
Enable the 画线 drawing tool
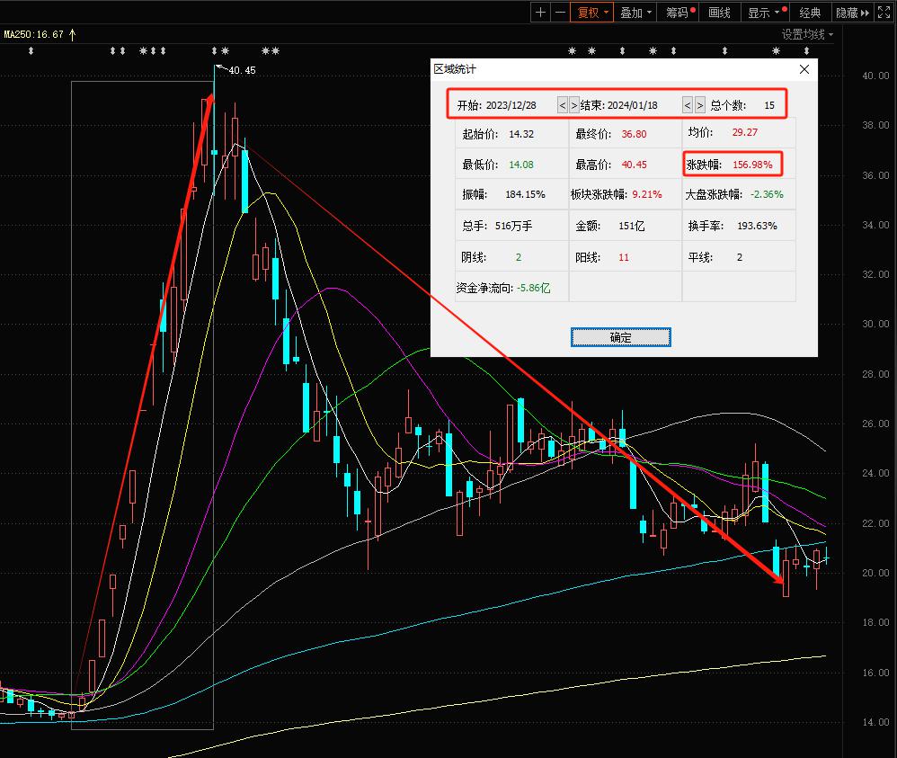click(719, 13)
